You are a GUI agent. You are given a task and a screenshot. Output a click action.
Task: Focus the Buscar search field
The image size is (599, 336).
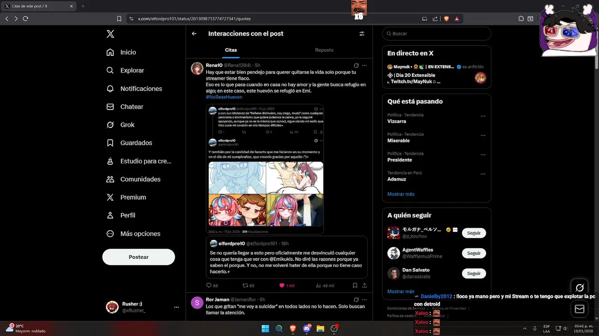(437, 34)
